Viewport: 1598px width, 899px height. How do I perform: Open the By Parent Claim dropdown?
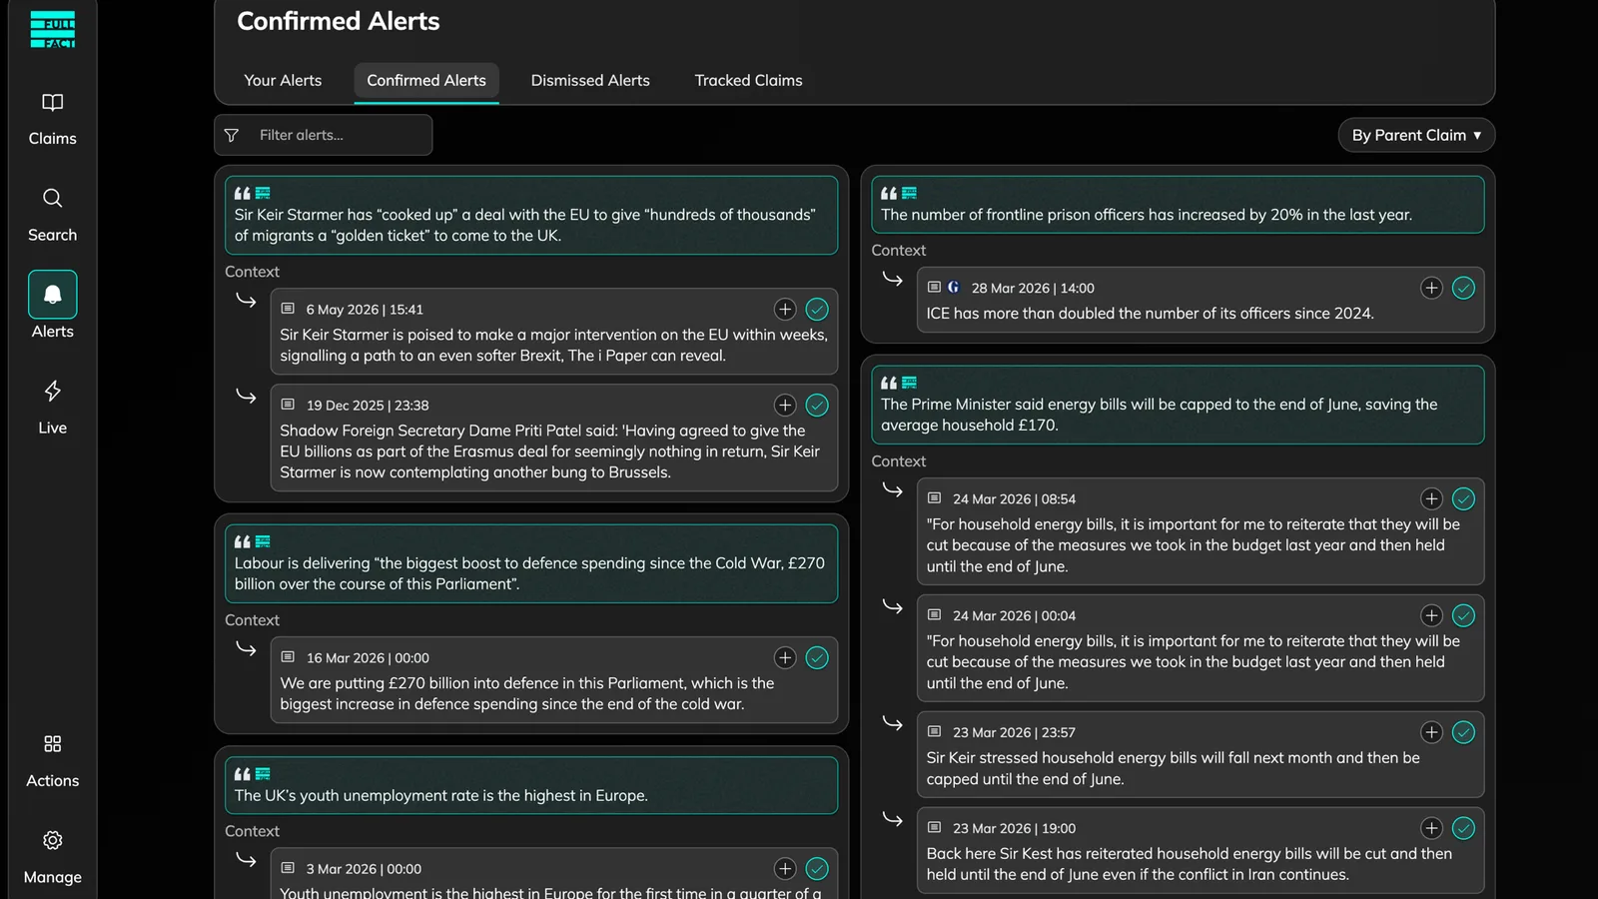[x=1416, y=135]
